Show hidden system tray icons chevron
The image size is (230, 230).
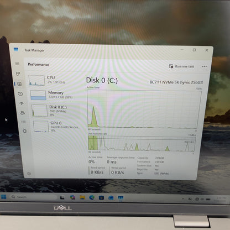[183, 199]
